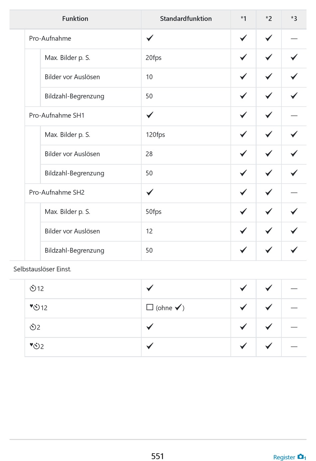Click the *1 column header
Image resolution: width=316 pixels, height=461 pixels.
243,19
